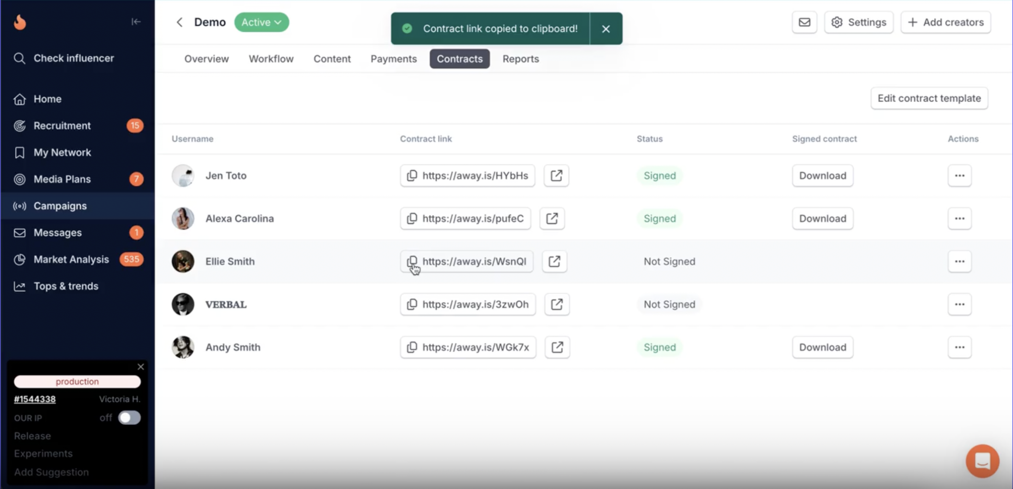This screenshot has height=489, width=1013.
Task: Expand the Active status dropdown
Action: click(261, 22)
